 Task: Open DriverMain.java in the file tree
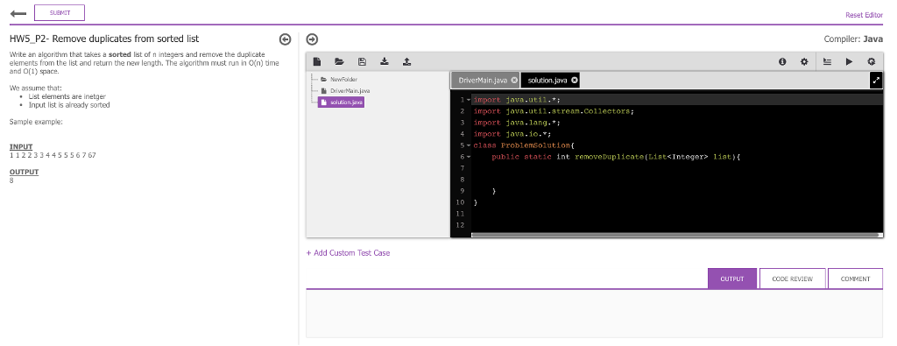345,91
